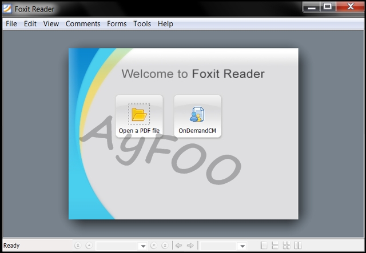Image resolution: width=366 pixels, height=253 pixels.
Task: Open the Comments menu
Action: click(83, 24)
